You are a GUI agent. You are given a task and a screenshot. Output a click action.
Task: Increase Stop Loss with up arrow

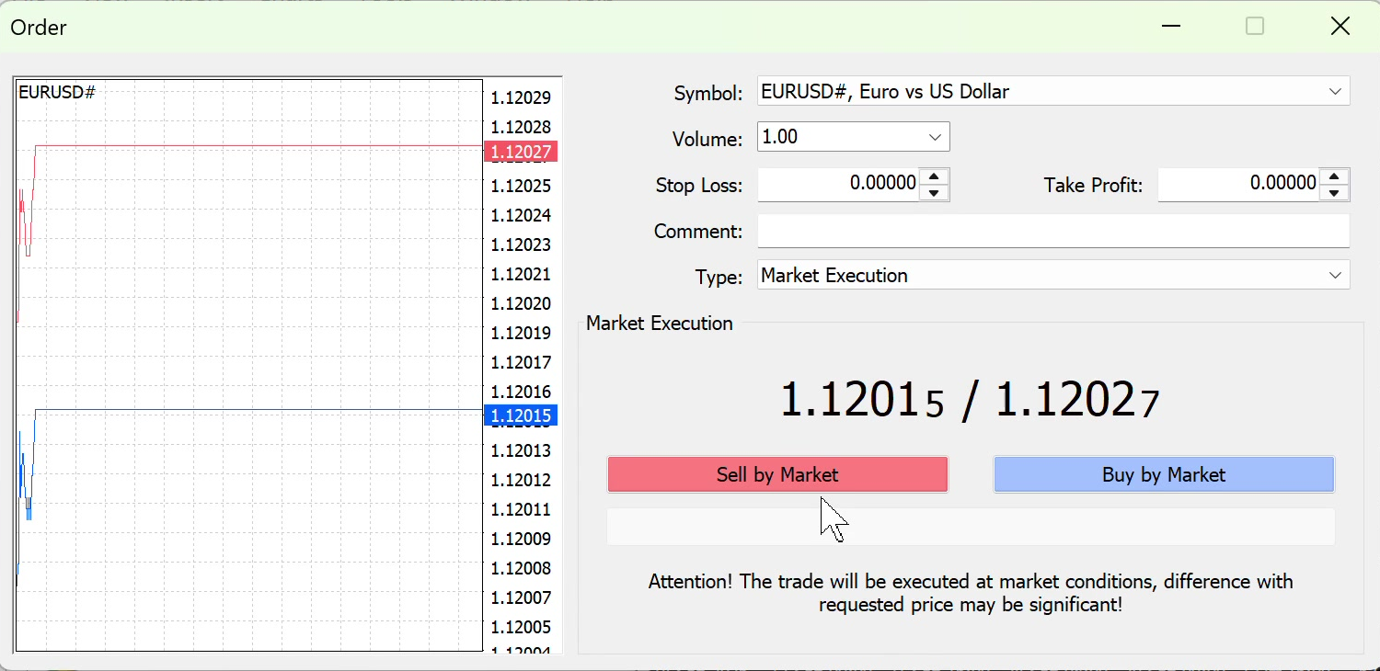point(934,176)
